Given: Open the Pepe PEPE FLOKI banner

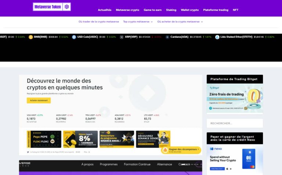Looking at the screenshot, I should click(44, 139).
